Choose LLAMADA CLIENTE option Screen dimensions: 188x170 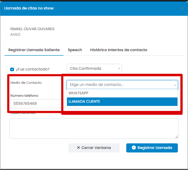tap(122, 101)
